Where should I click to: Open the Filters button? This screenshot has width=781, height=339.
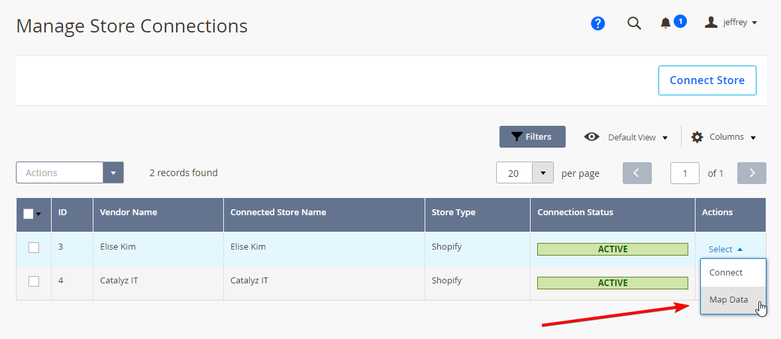pyautogui.click(x=533, y=136)
